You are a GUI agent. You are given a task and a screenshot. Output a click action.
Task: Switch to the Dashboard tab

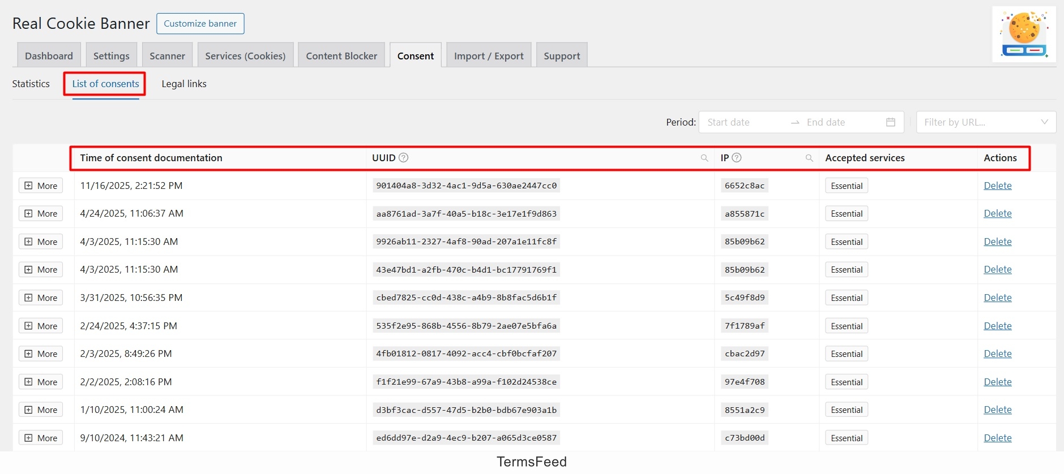pos(49,55)
